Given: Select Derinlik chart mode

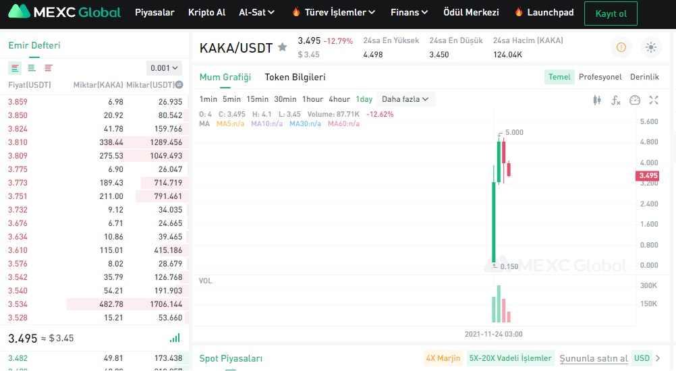Looking at the screenshot, I should pyautogui.click(x=644, y=77).
